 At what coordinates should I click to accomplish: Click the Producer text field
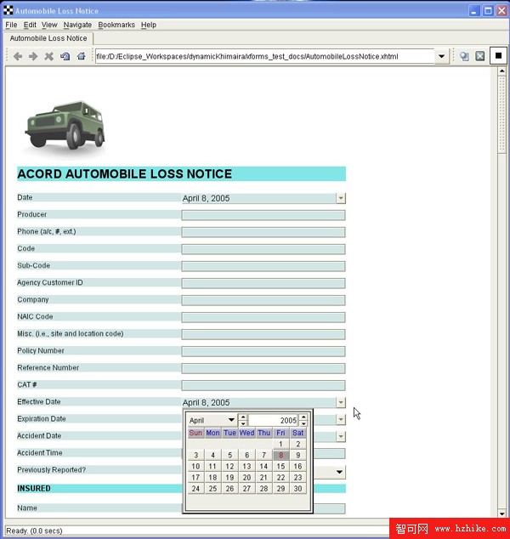click(263, 215)
